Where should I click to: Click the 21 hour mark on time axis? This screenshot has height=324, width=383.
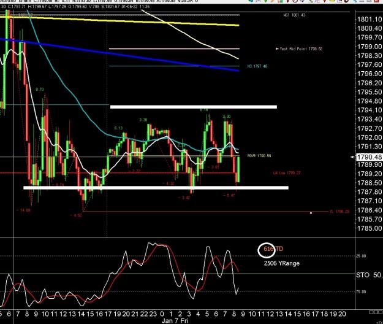click(x=135, y=314)
